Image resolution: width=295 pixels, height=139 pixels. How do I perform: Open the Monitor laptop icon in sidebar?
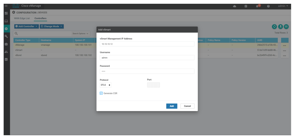[6, 21]
